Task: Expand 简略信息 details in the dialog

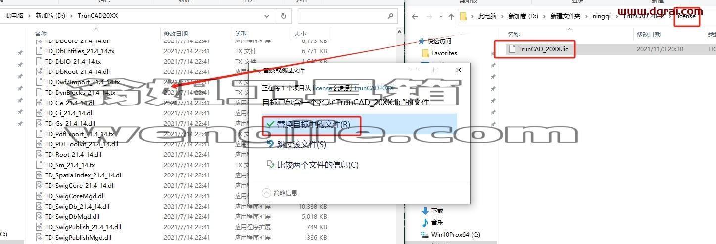Action: click(x=280, y=193)
